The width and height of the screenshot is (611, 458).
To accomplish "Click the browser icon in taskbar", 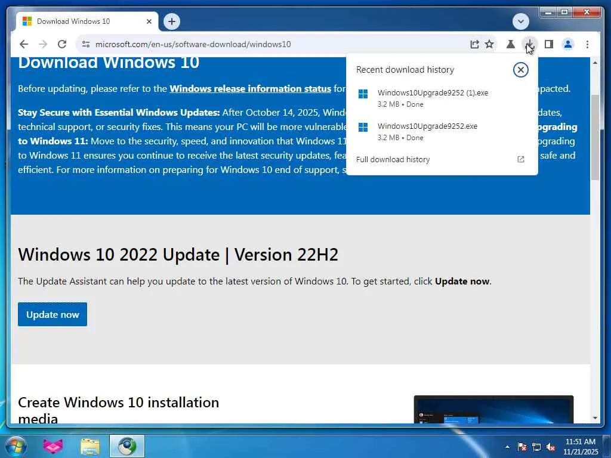I will (x=127, y=446).
